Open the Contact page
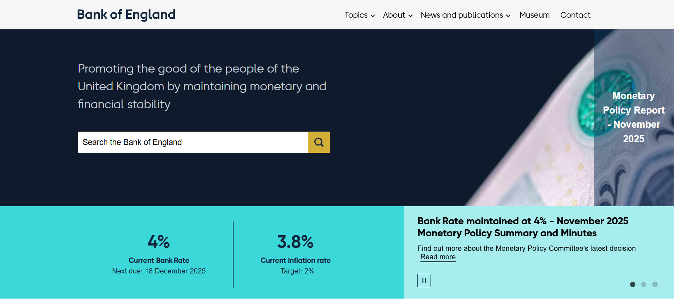This screenshot has width=674, height=306. 575,15
